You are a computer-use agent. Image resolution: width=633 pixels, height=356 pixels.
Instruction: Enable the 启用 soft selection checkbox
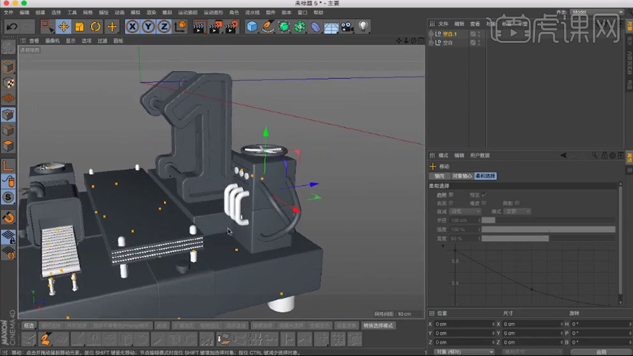pos(451,194)
